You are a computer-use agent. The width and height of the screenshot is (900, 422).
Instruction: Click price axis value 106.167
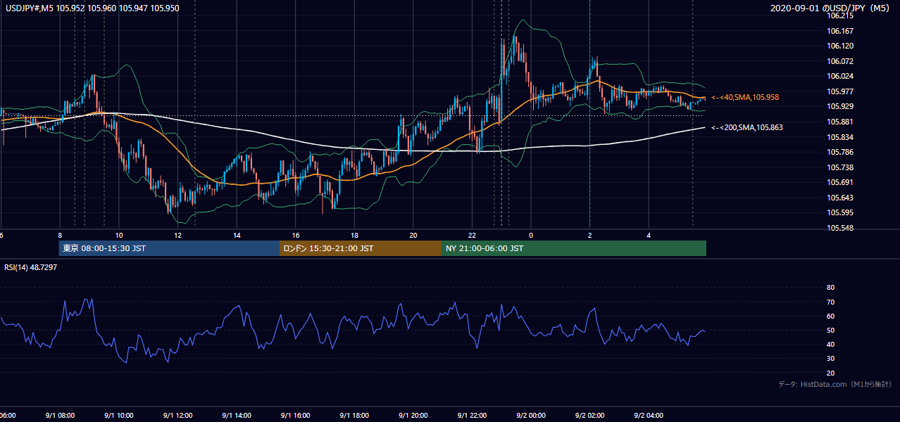click(840, 31)
